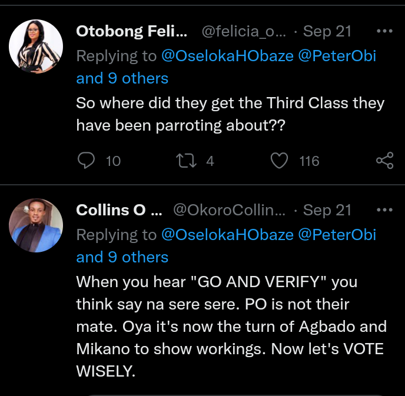
Task: Open @OselokaHObaze mention in Otobong's reply
Action: coord(227,56)
